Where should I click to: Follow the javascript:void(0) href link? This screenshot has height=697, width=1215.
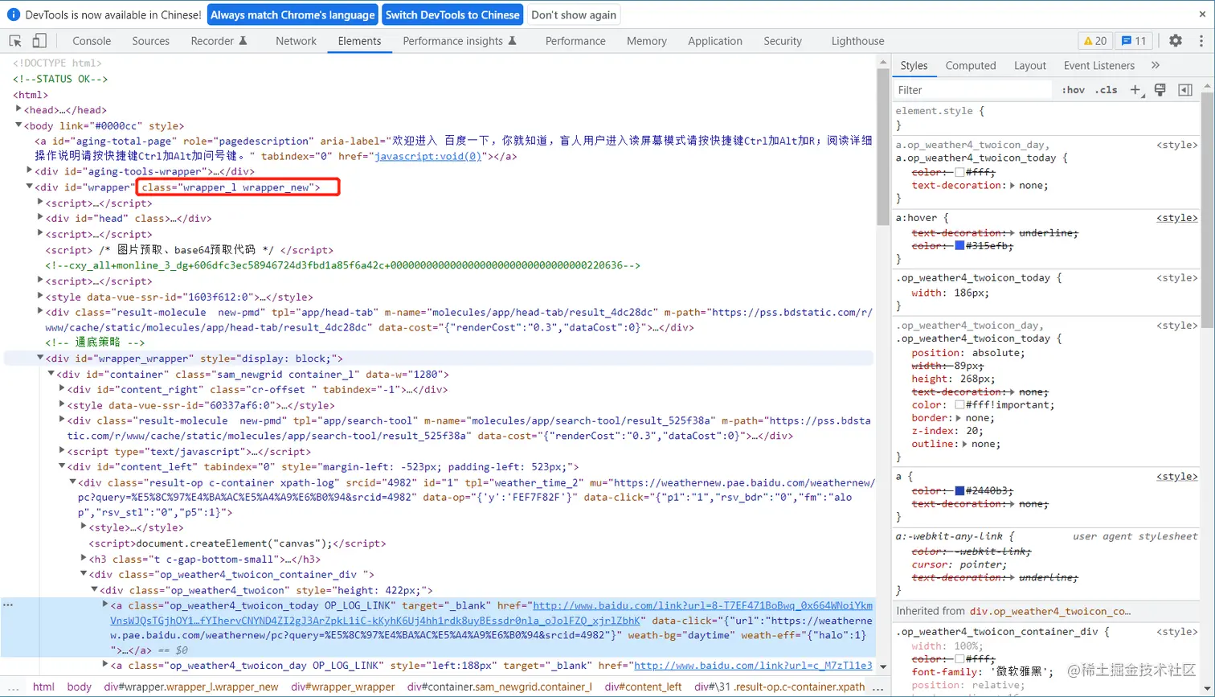pyautogui.click(x=428, y=156)
